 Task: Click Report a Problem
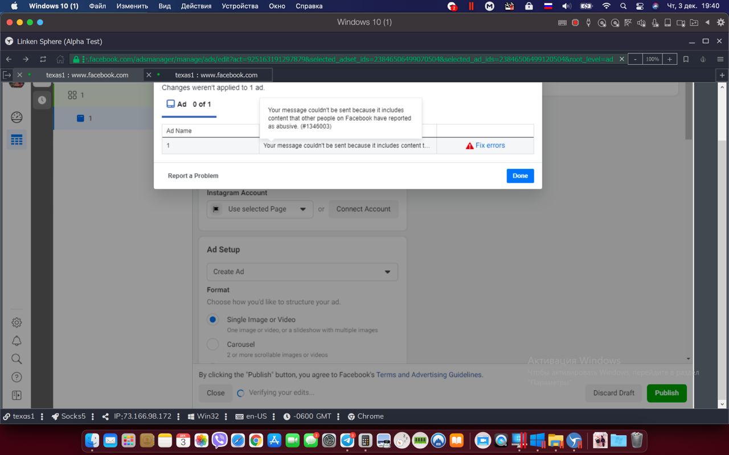[x=193, y=176]
